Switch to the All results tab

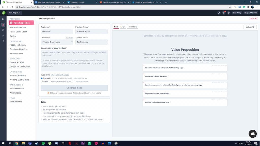(123, 27)
